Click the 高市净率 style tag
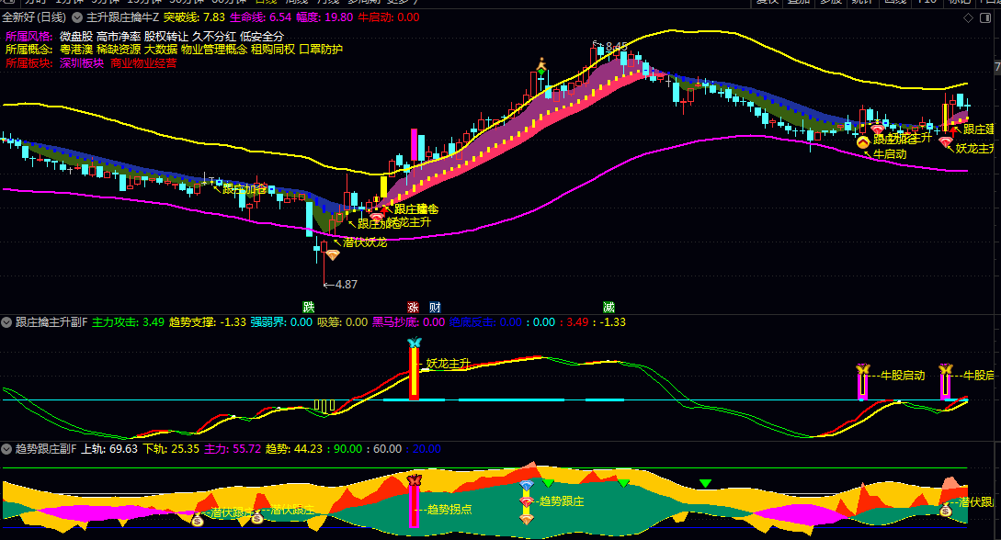1001x540 pixels. tap(118, 37)
